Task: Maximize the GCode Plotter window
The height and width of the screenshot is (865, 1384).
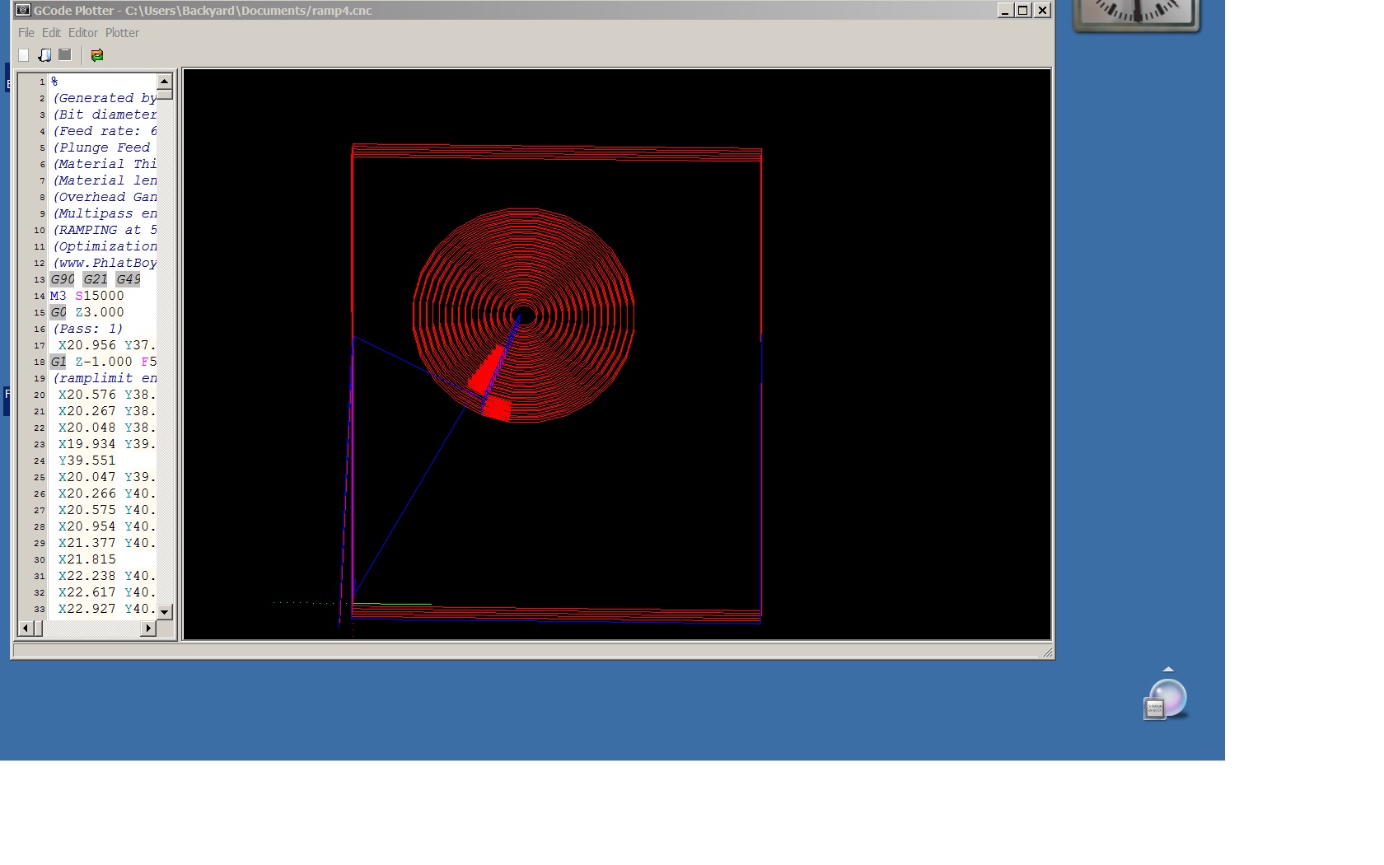Action: pyautogui.click(x=1023, y=11)
